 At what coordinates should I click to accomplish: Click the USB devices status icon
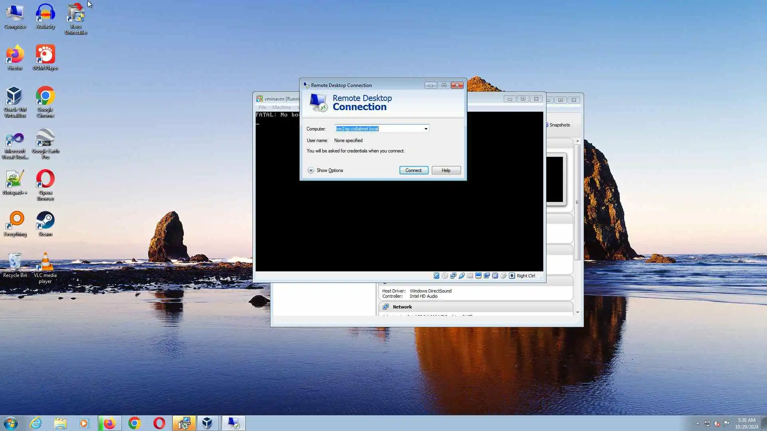coord(461,276)
